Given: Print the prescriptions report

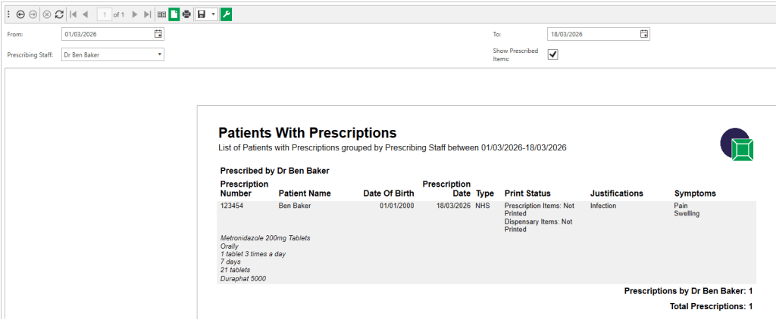Looking at the screenshot, I should coord(186,14).
